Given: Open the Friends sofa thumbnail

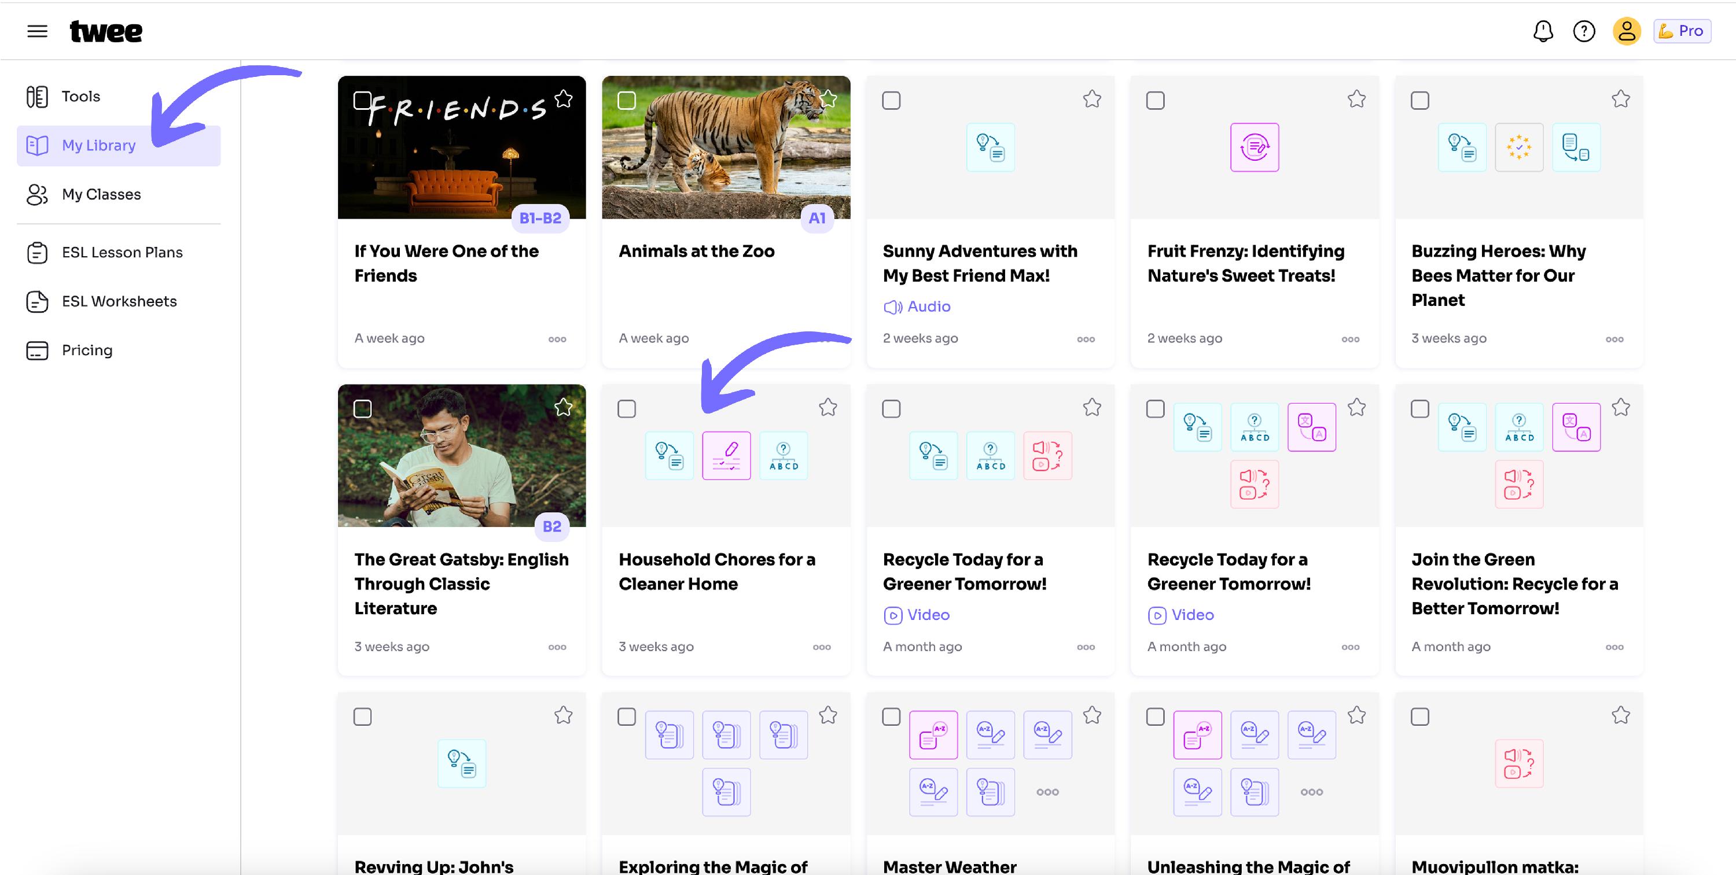Looking at the screenshot, I should pyautogui.click(x=462, y=147).
